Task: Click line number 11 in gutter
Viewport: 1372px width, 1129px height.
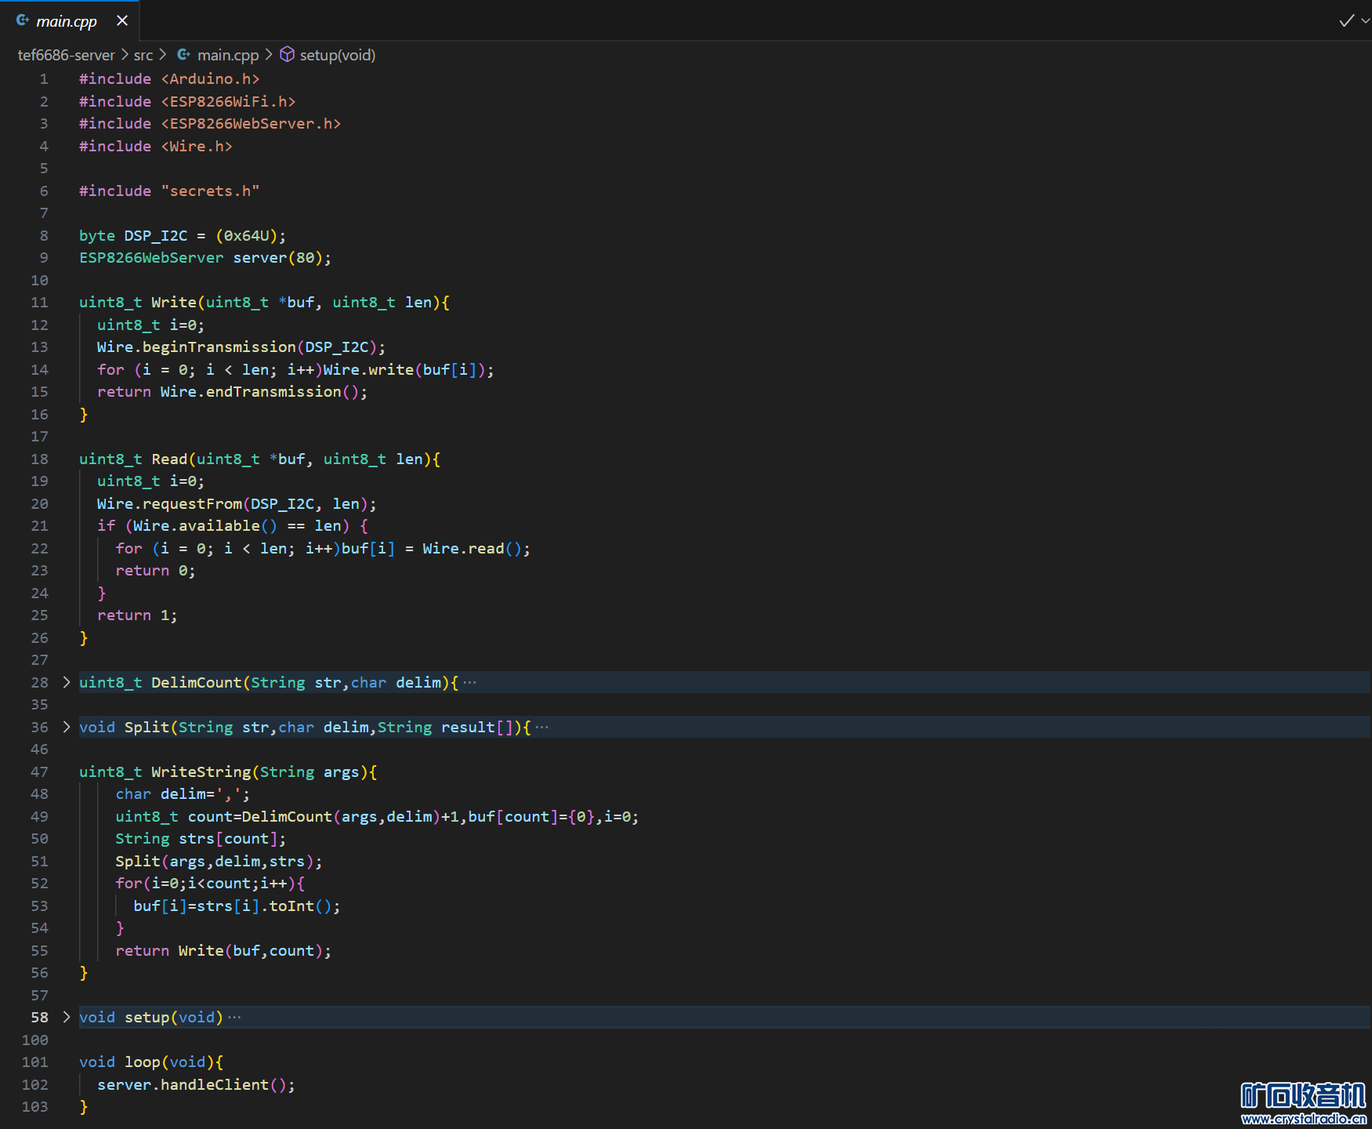Action: 39,303
